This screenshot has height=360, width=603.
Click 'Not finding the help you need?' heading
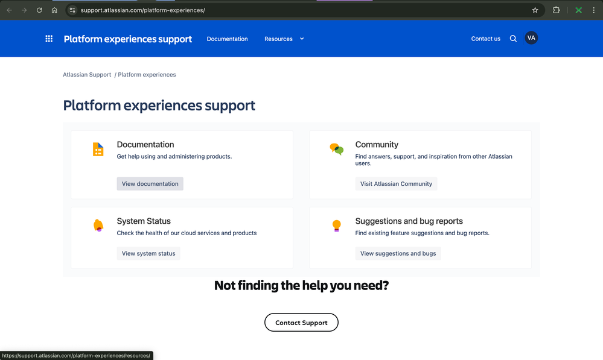(302, 285)
